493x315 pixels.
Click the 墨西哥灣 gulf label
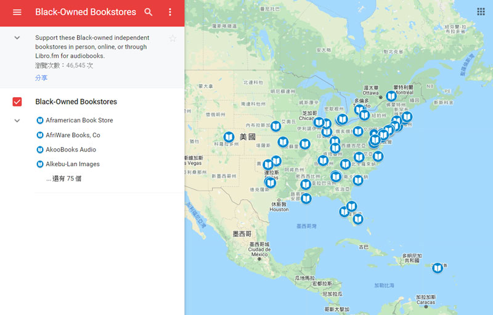pos(306,226)
